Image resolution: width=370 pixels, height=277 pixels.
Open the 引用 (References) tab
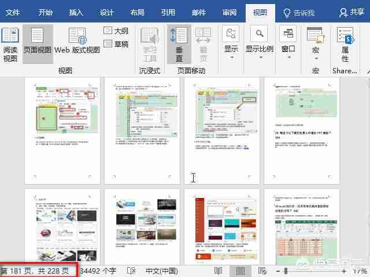pyautogui.click(x=168, y=12)
